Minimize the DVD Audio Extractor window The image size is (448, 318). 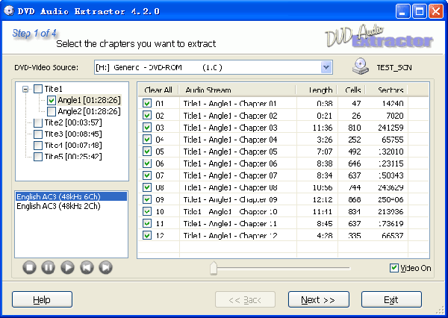tap(402, 11)
